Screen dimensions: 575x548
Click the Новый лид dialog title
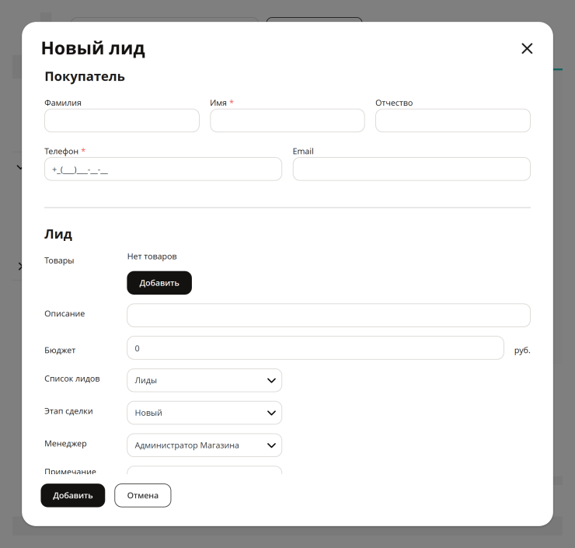pyautogui.click(x=93, y=48)
